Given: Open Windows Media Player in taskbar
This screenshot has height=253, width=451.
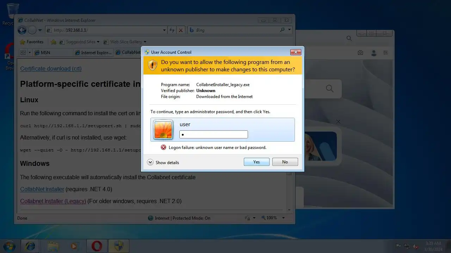Looking at the screenshot, I should click(x=74, y=246).
